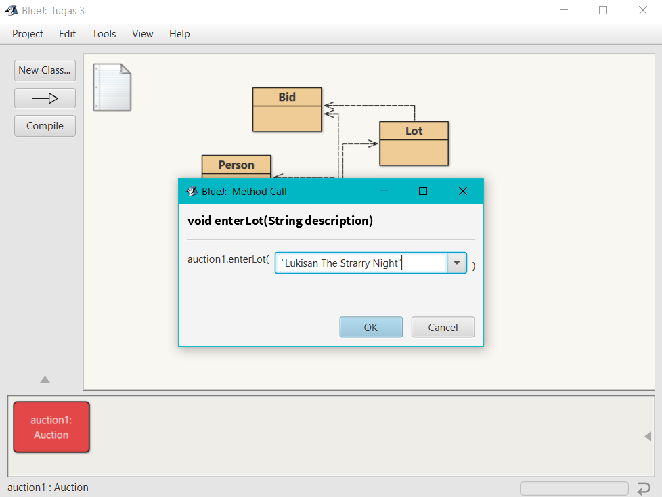Viewport: 662px width, 497px height.
Task: Confirm the method call with OK
Action: pos(371,327)
